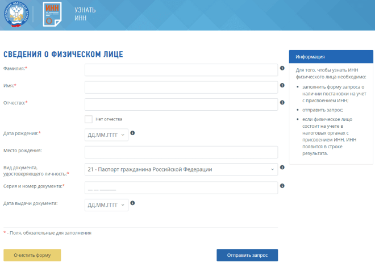Click info icon next to Фамилия field
375x263 pixels.
[282, 68]
